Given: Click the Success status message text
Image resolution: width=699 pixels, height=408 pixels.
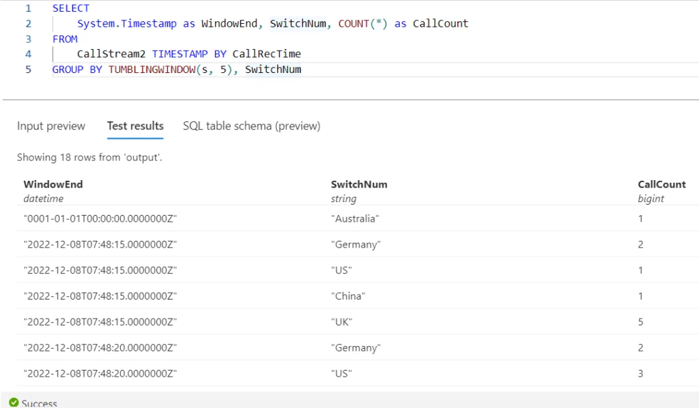Looking at the screenshot, I should tap(40, 403).
